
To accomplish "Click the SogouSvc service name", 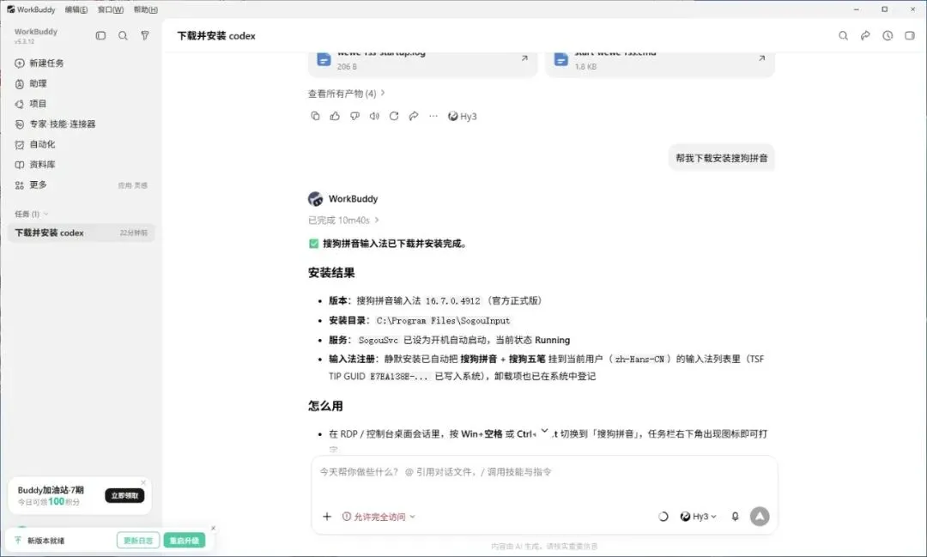I will pyautogui.click(x=379, y=340).
